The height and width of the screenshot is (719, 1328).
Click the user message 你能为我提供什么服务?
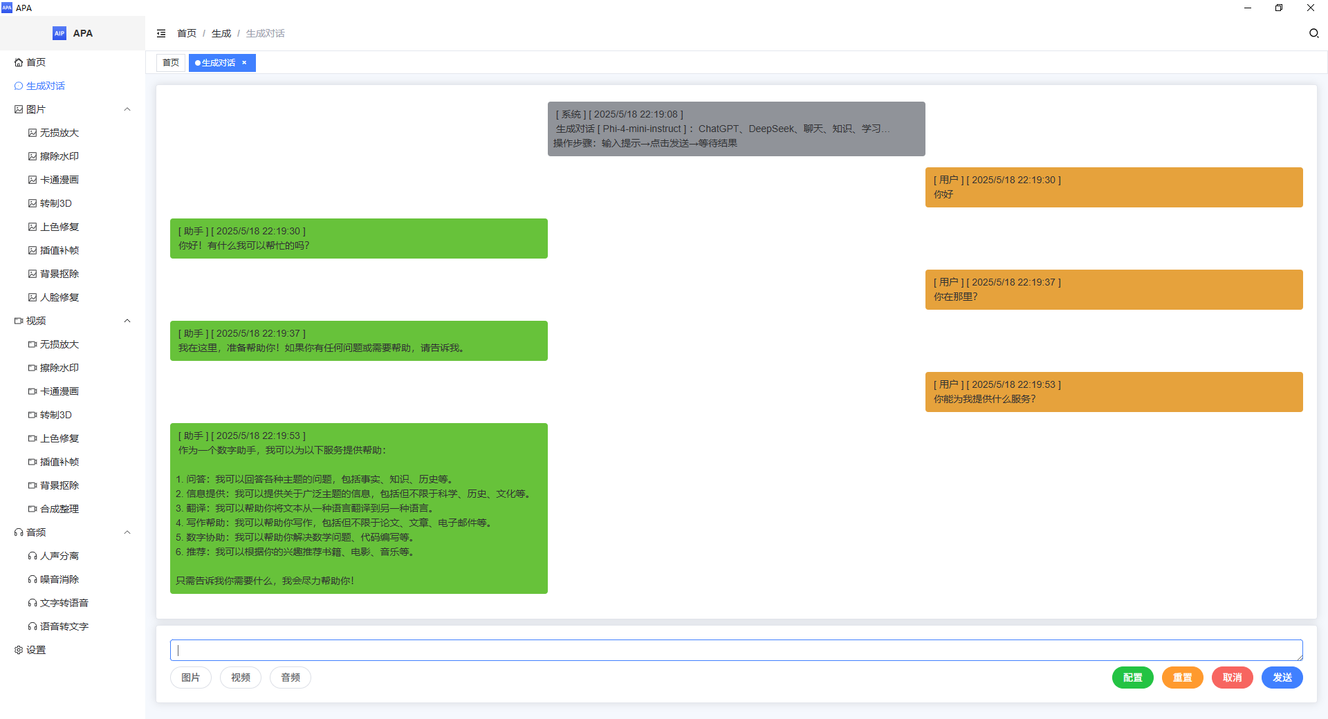pos(1114,392)
